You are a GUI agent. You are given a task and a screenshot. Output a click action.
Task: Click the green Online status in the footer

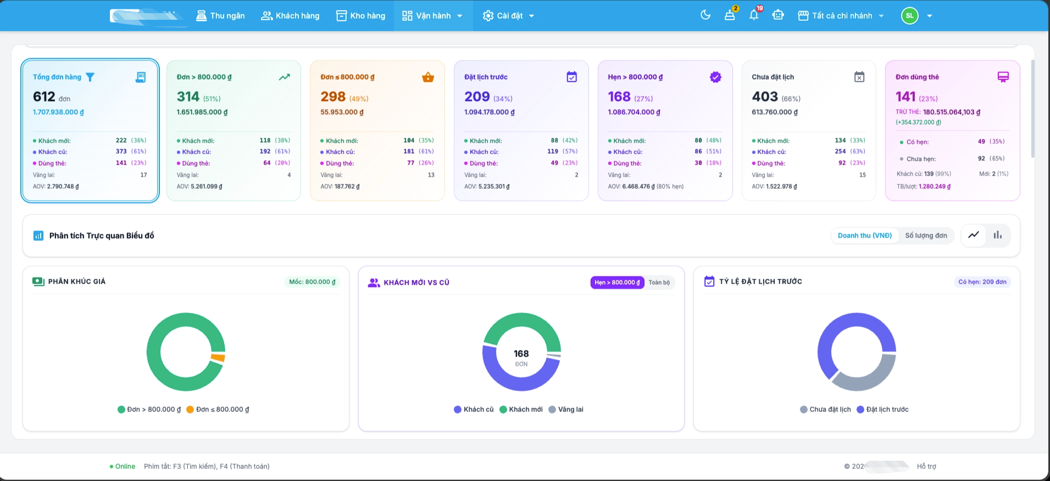123,467
